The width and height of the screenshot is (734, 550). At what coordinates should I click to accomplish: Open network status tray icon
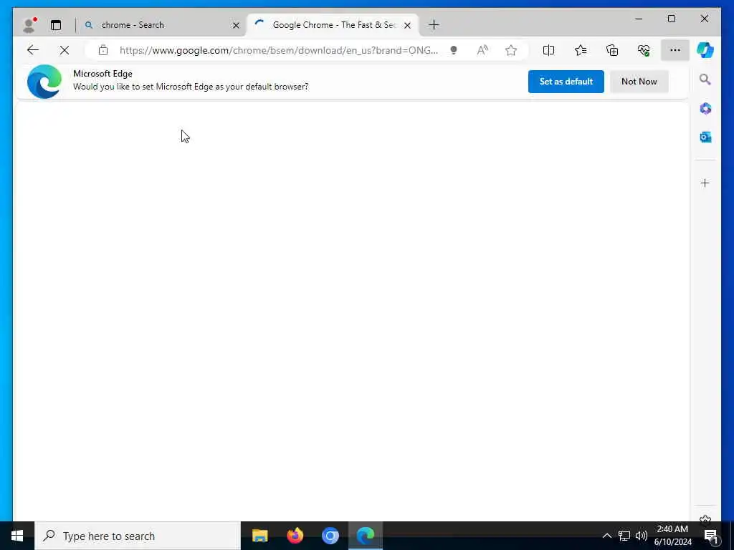pos(624,536)
